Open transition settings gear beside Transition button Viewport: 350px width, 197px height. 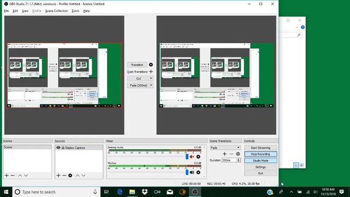coord(151,65)
